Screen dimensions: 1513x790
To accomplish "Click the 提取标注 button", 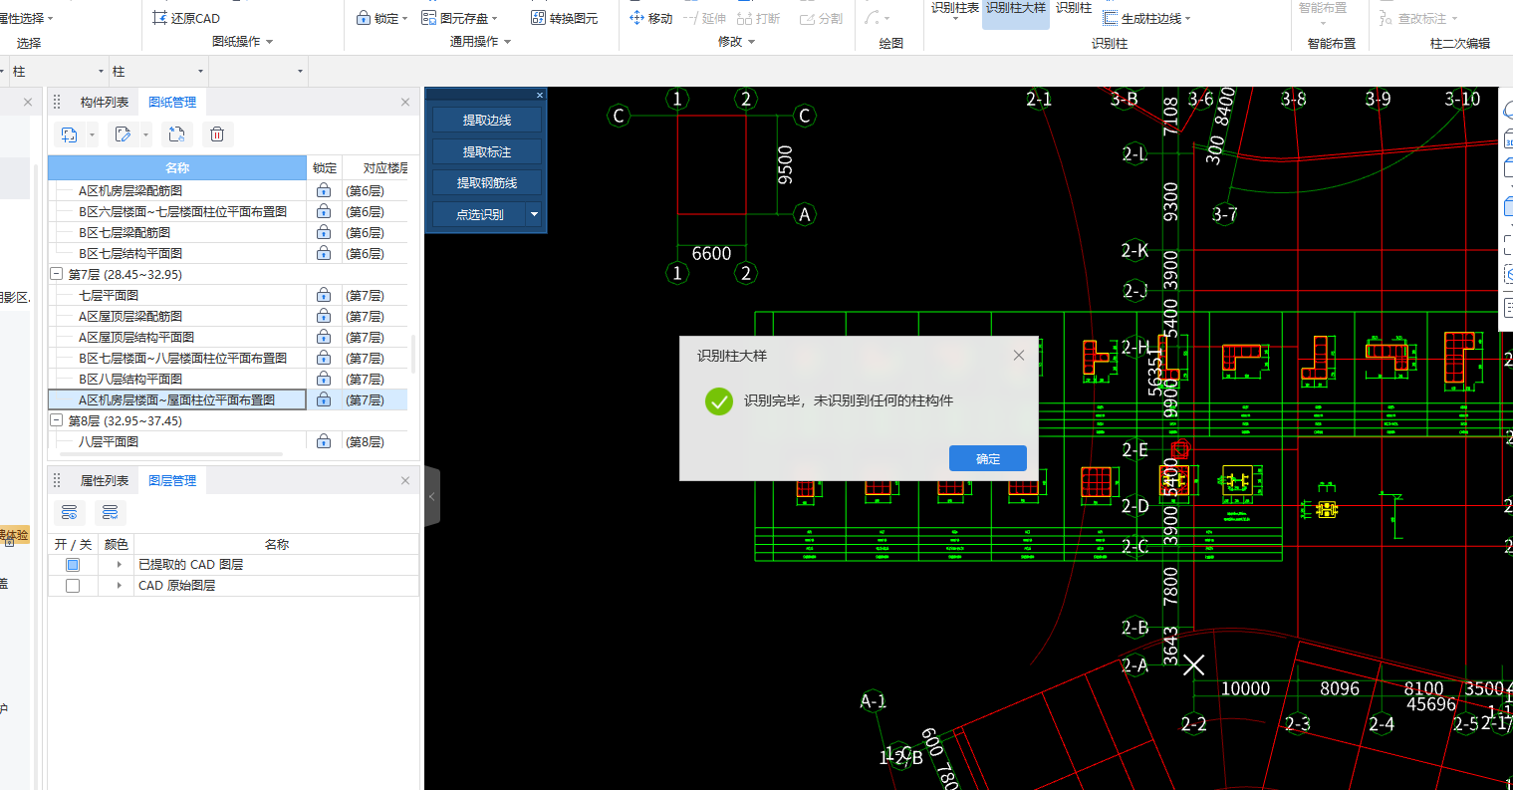I will (487, 151).
